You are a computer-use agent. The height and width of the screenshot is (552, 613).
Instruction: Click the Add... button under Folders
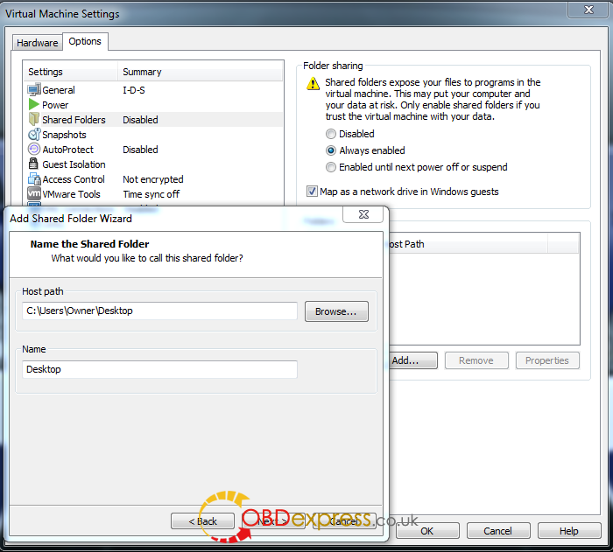click(413, 360)
